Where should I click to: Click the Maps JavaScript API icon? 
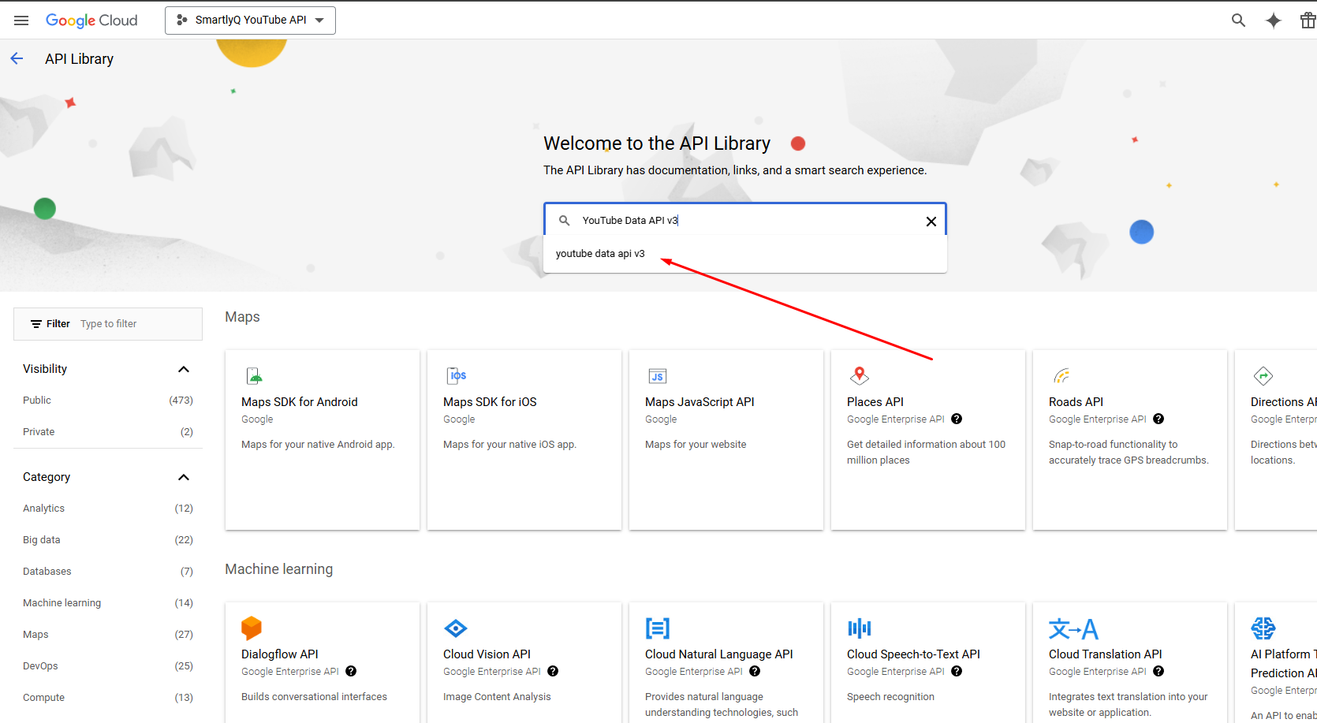pyautogui.click(x=658, y=376)
